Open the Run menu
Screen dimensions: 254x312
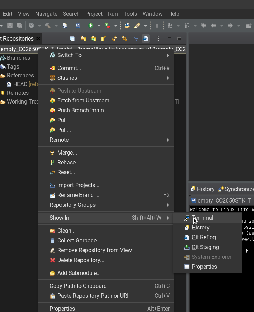pyautogui.click(x=113, y=14)
